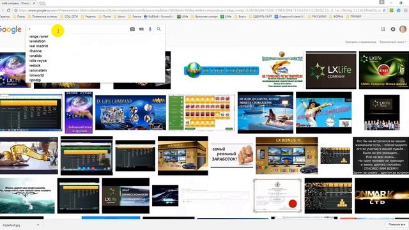
Task: Open the saved images link
Action: coord(360,42)
